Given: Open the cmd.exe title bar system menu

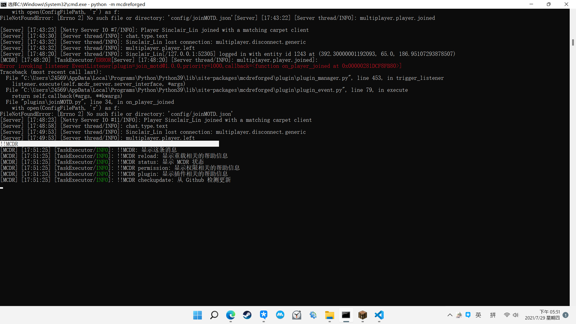Looking at the screenshot, I should (x=4, y=4).
